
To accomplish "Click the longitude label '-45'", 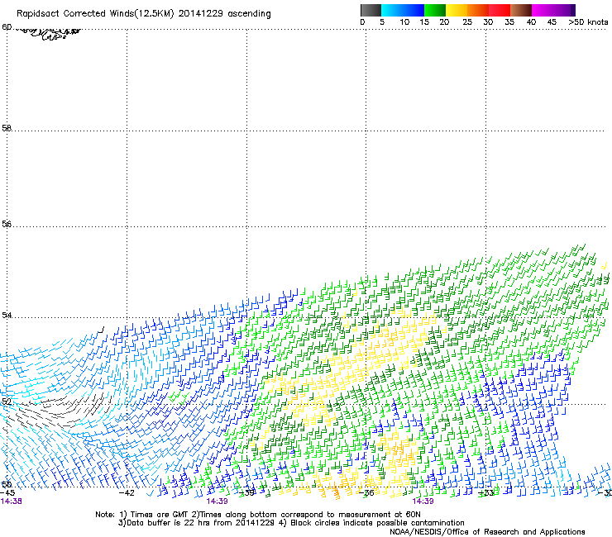I will click(x=7, y=493).
